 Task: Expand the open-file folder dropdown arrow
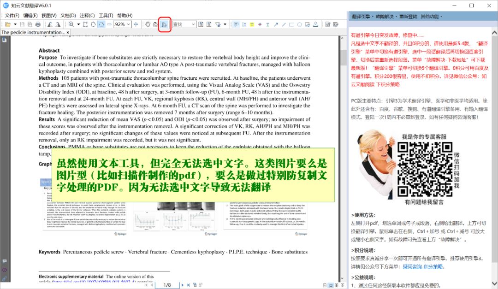(x=15, y=24)
